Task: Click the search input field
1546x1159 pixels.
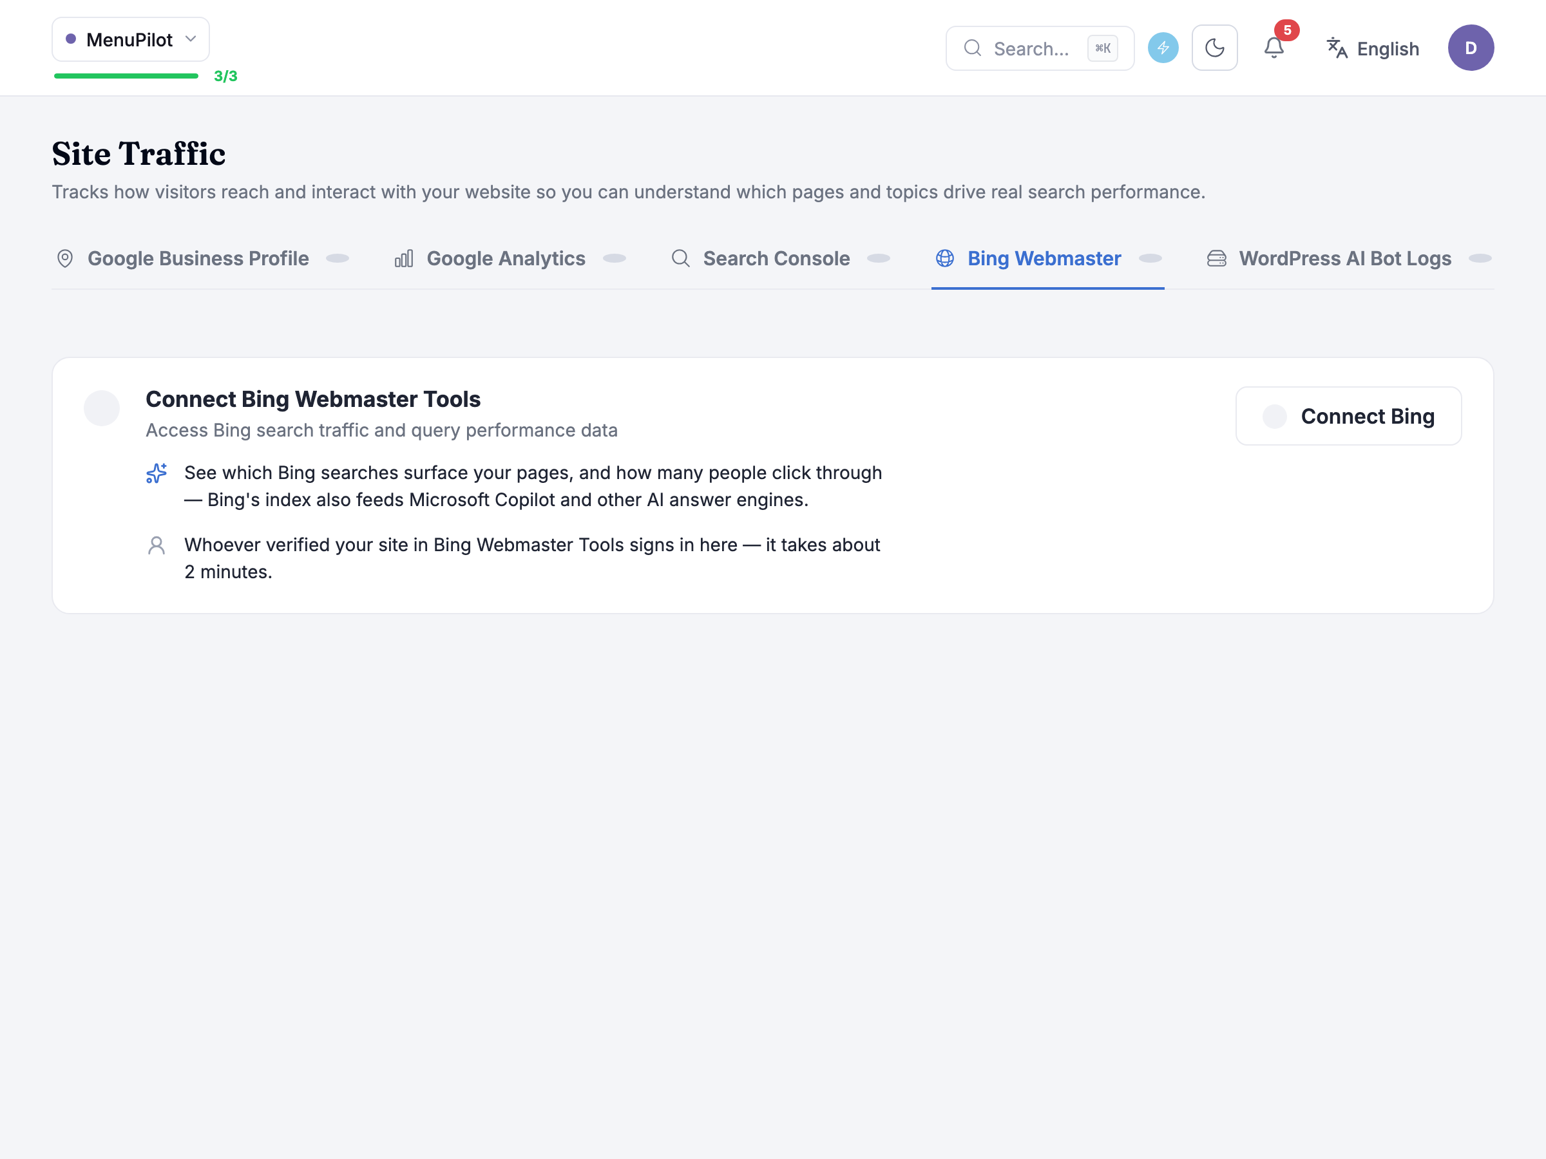Action: click(x=1039, y=48)
